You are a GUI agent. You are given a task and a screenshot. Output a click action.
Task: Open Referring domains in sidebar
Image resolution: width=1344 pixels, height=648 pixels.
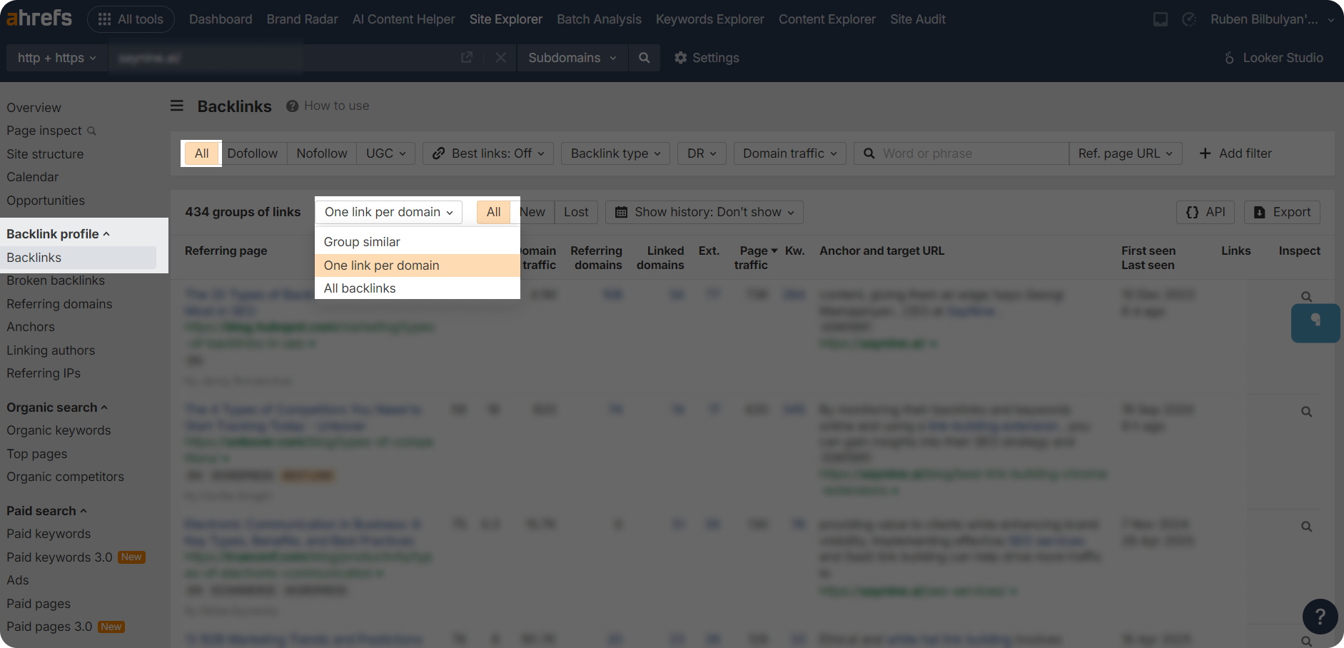(x=59, y=304)
